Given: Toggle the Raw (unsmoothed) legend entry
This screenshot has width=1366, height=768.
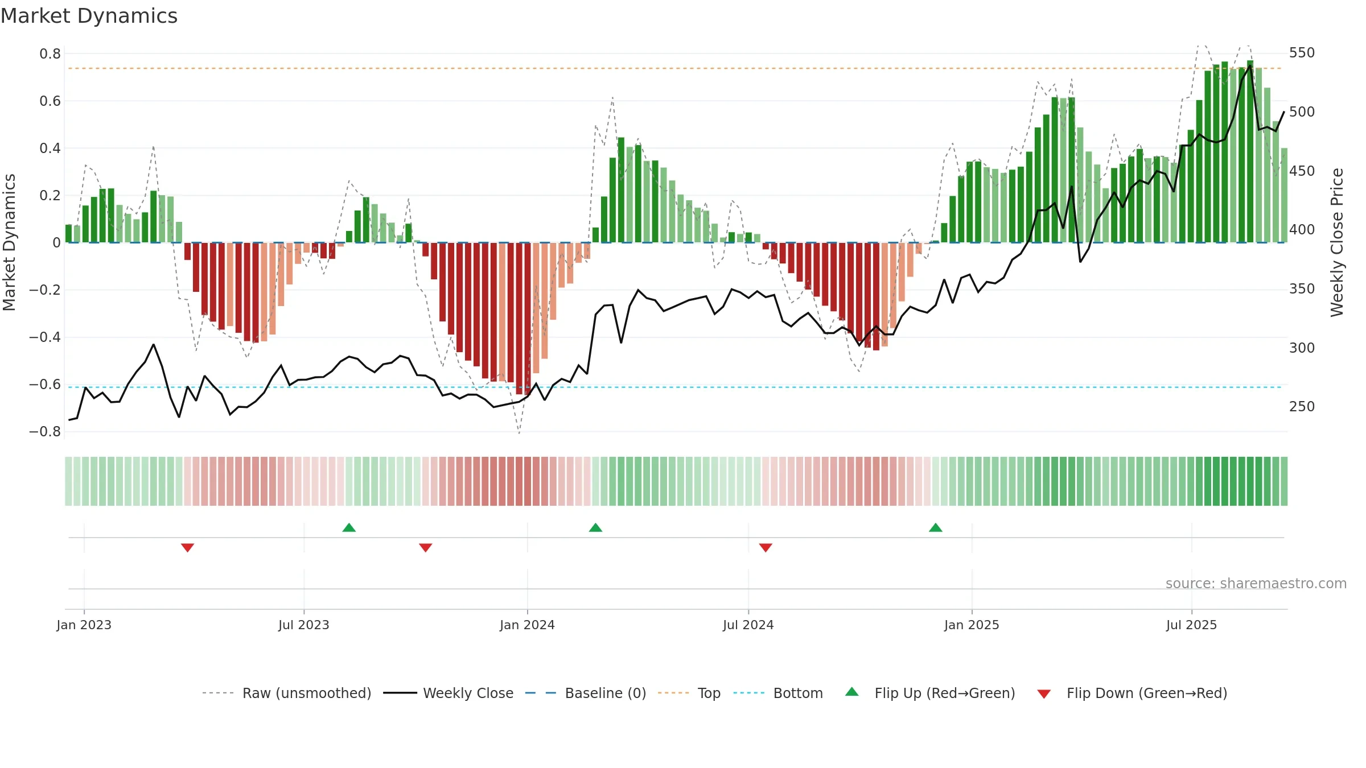Looking at the screenshot, I should coord(286,693).
